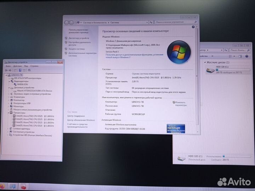Viewport: 255px width, 191px height.
Task: Click the System window vertical scrollbar
Action: 197,76
